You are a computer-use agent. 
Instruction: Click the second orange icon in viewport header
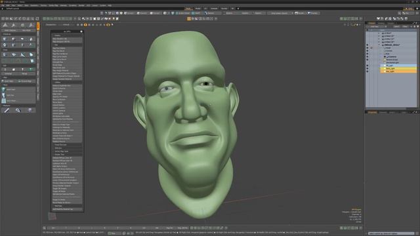pos(108,25)
